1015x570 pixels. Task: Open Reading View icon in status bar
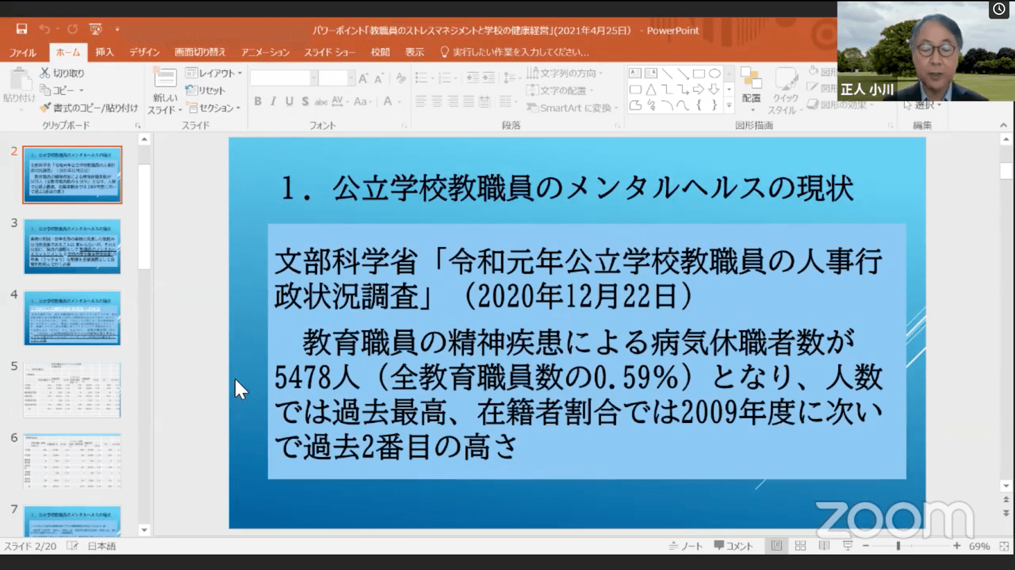823,546
